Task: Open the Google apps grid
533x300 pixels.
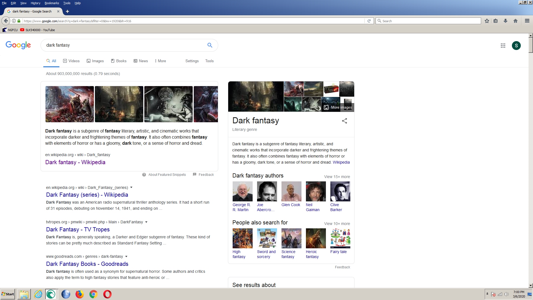Action: 503,46
